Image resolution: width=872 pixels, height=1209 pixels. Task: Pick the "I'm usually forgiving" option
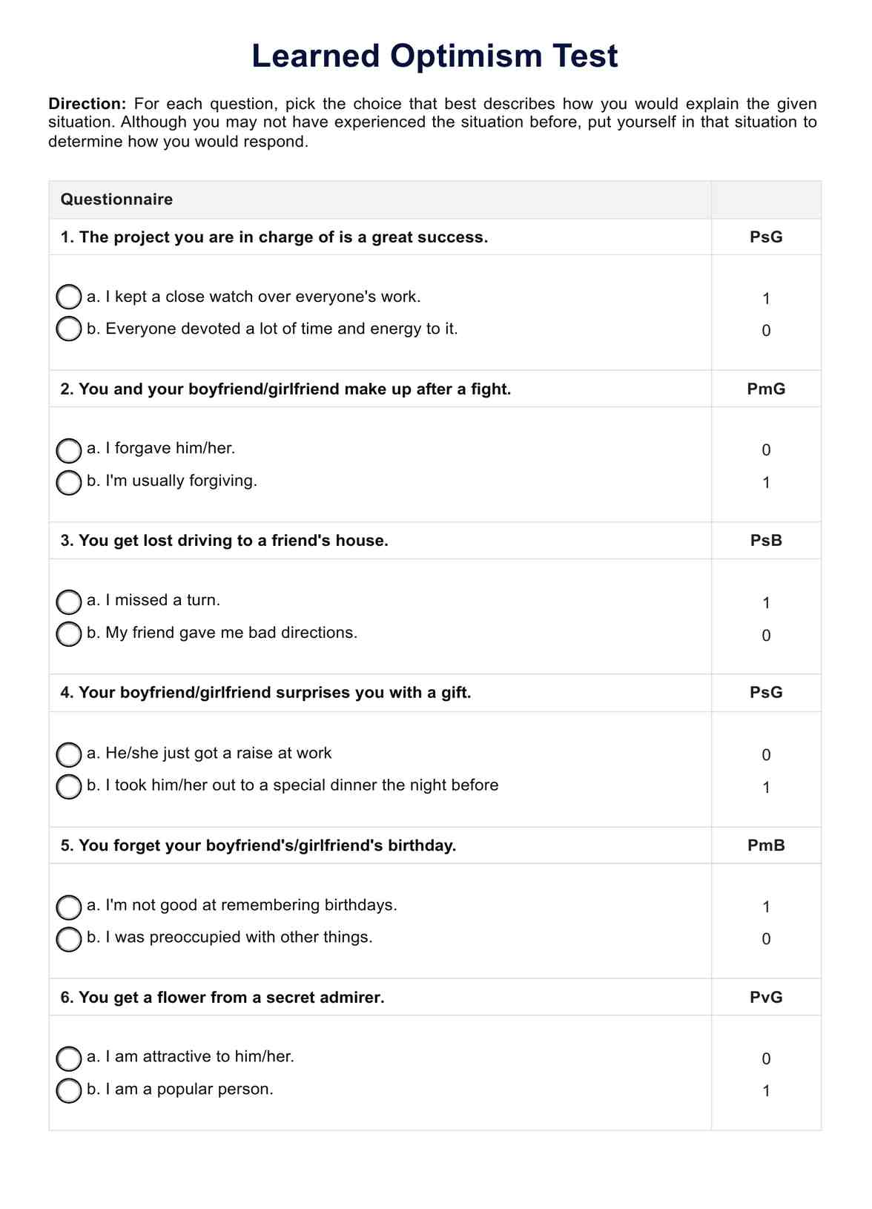click(x=69, y=482)
